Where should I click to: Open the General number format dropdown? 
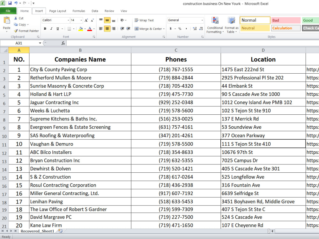click(202, 20)
